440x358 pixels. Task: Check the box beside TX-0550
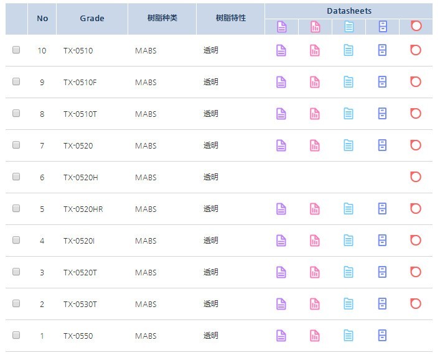pos(16,335)
